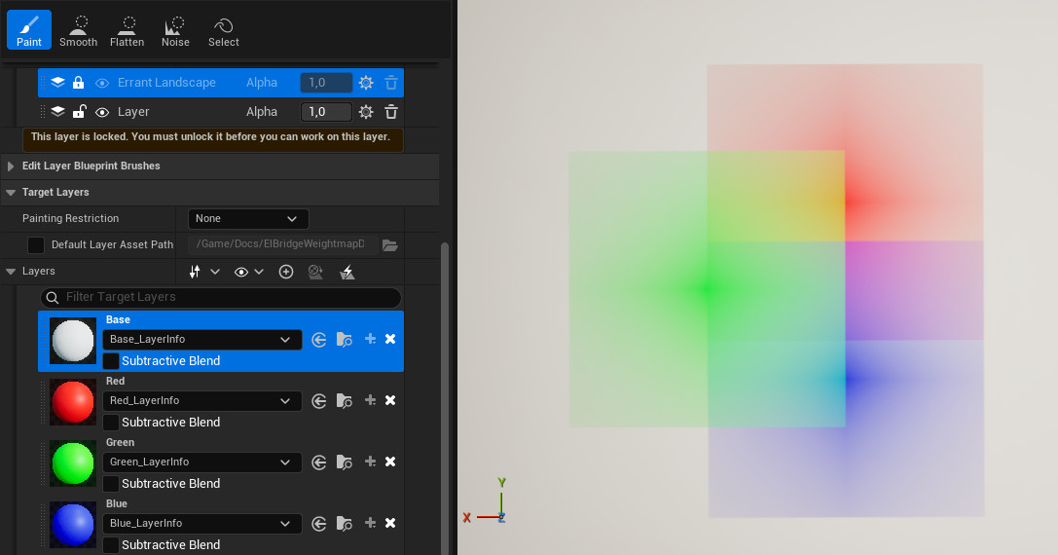Add a new target layer with plus icon
Viewport: 1058px width, 555px height.
(286, 272)
